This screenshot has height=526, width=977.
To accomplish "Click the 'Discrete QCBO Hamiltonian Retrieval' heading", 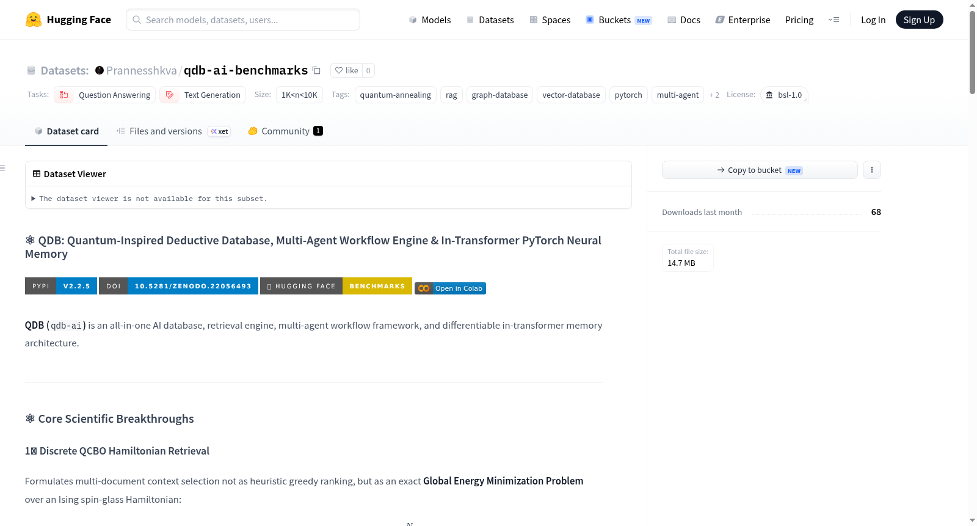I will (117, 451).
